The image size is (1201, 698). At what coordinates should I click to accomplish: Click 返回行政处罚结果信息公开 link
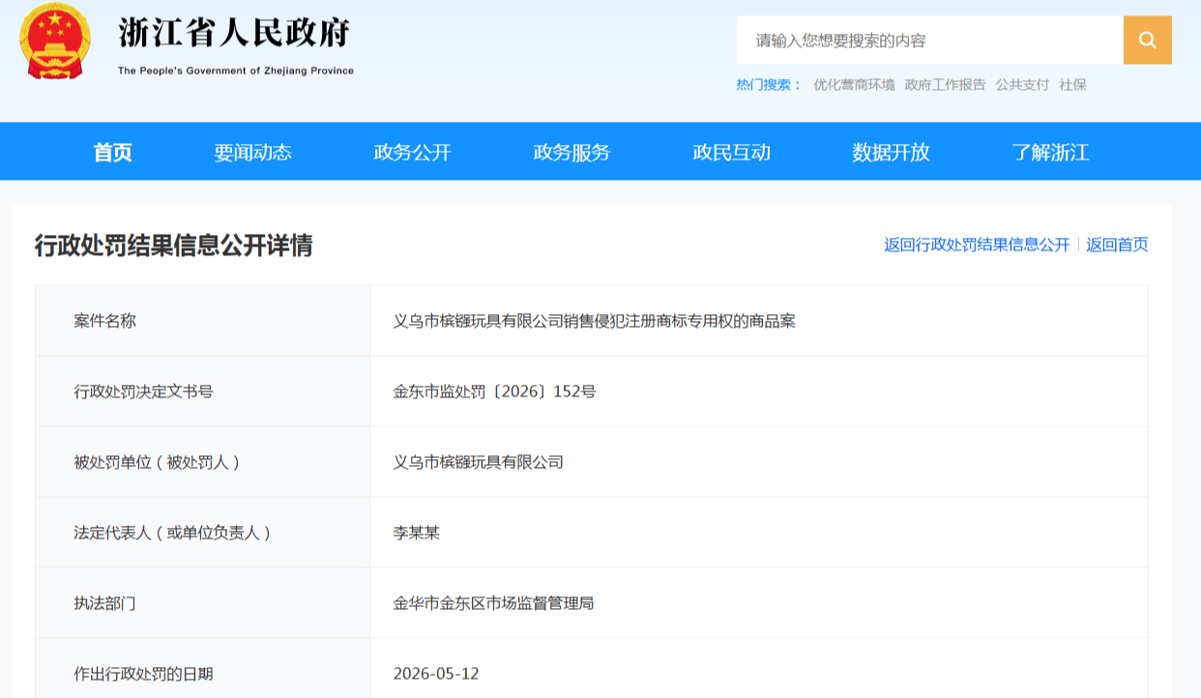point(977,245)
